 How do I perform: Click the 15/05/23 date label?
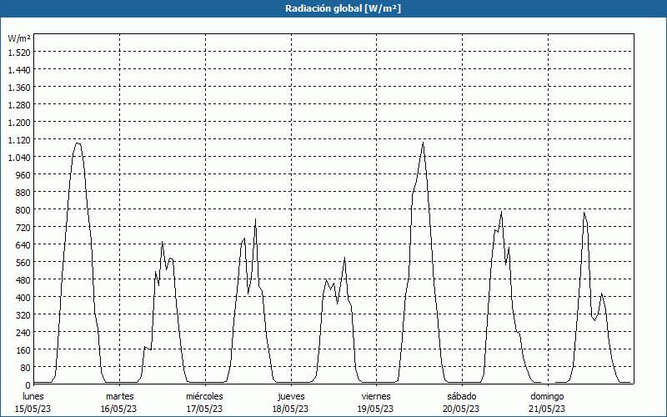[x=33, y=409]
